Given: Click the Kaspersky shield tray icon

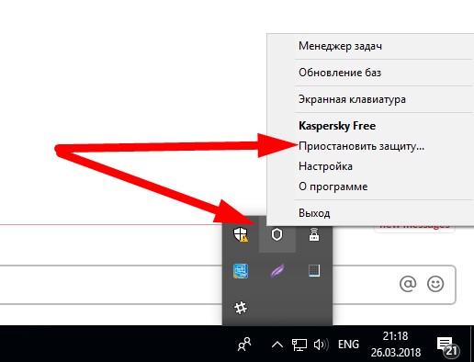Looking at the screenshot, I should (277, 234).
